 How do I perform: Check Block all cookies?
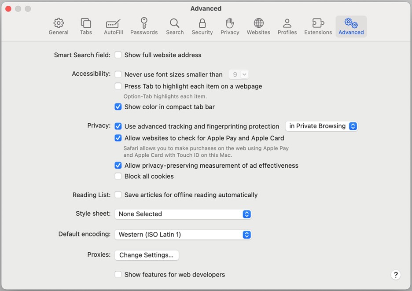tap(118, 176)
